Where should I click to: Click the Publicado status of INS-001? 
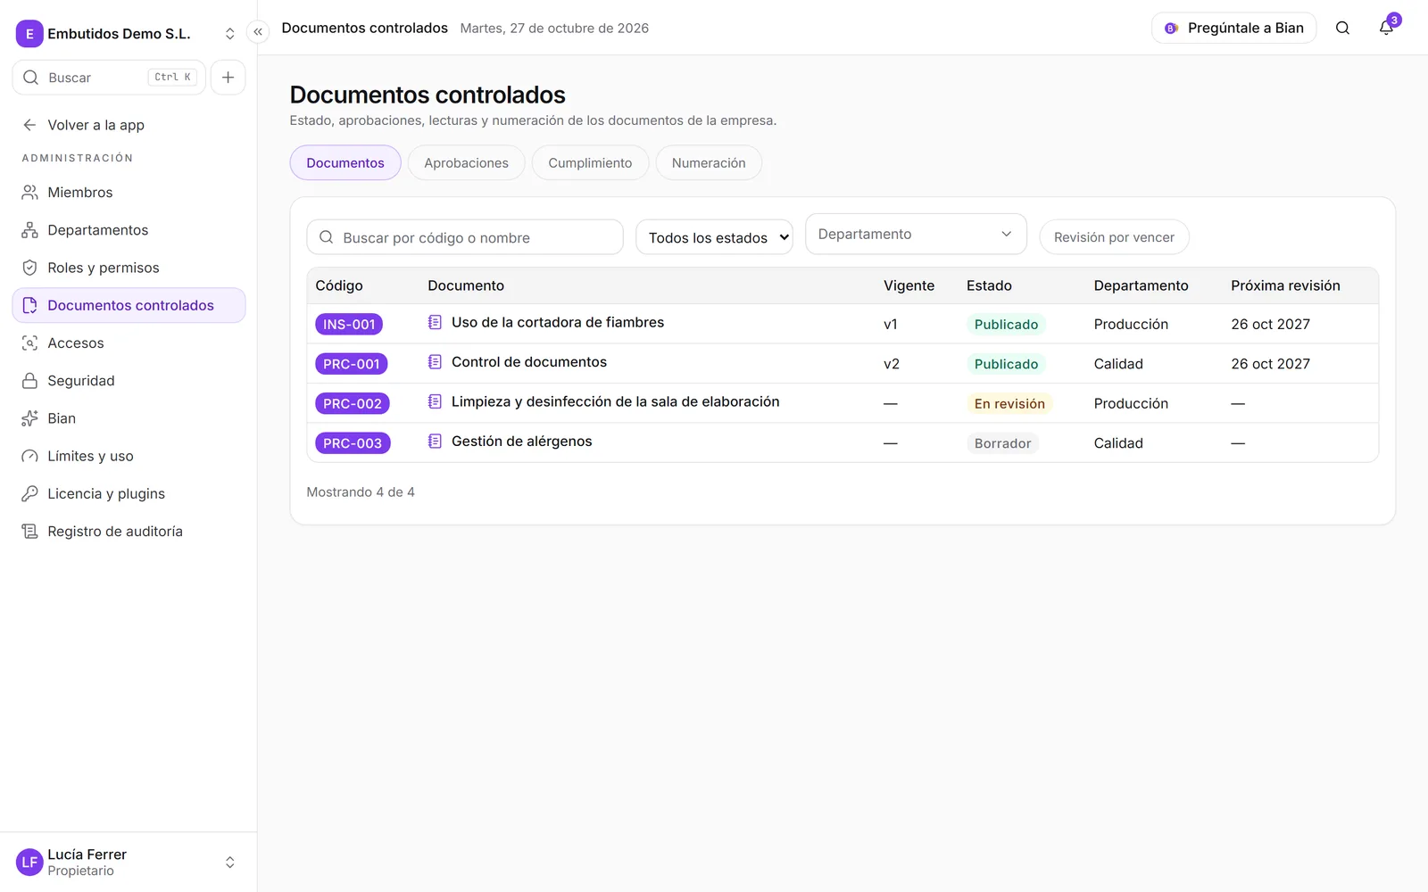click(1006, 325)
